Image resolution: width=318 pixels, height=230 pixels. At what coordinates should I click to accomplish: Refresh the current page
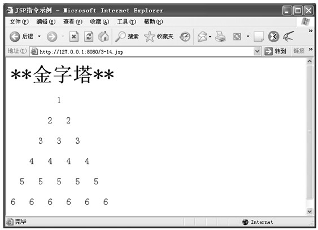[89, 37]
